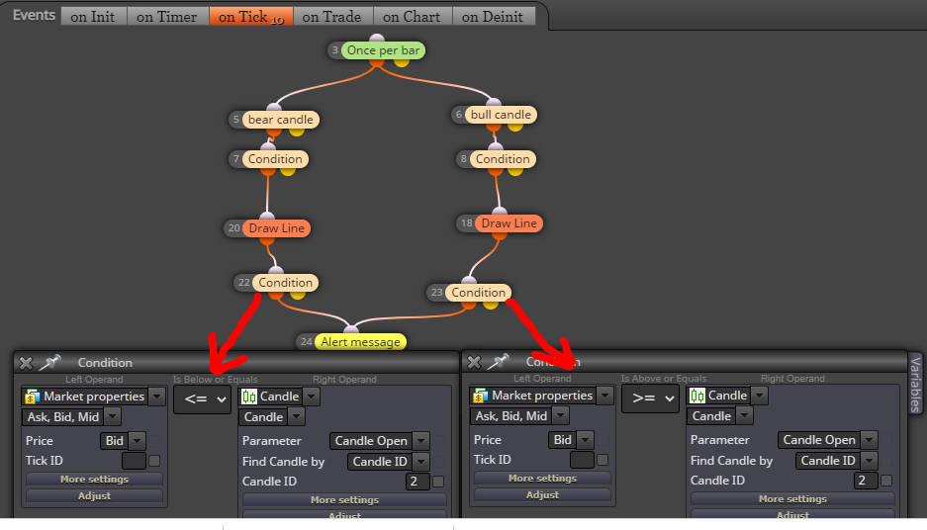Switch to the on Chart tab
This screenshot has height=530, width=927.
pos(413,17)
